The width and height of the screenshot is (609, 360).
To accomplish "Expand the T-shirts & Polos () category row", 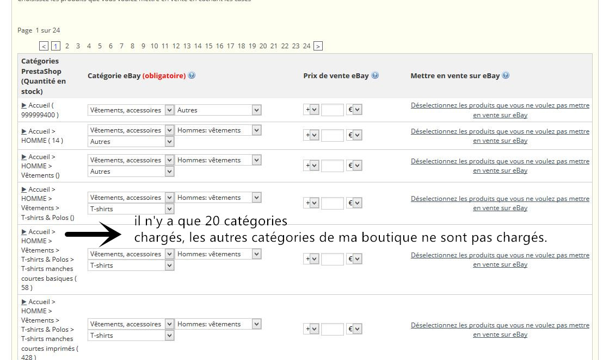I will 24,190.
